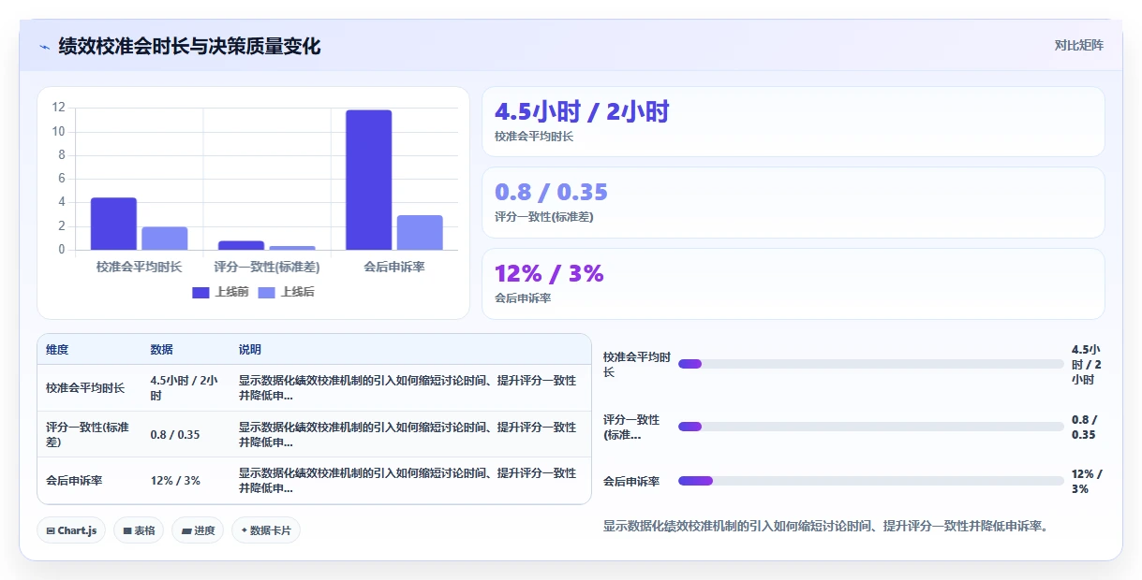Click the summary text below progress bars

click(824, 526)
